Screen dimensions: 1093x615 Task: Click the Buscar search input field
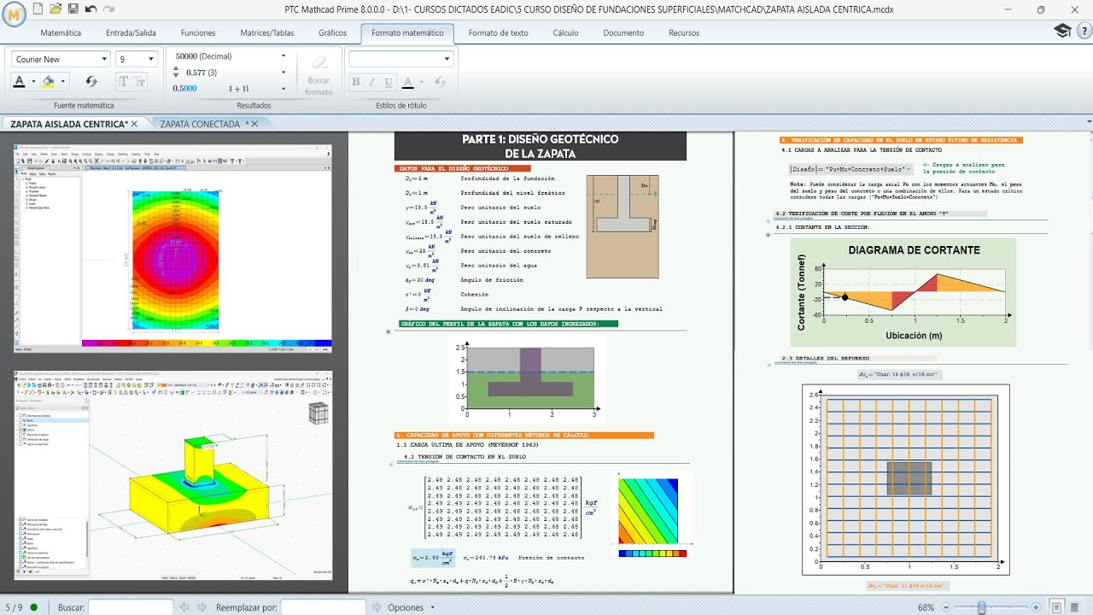click(131, 607)
